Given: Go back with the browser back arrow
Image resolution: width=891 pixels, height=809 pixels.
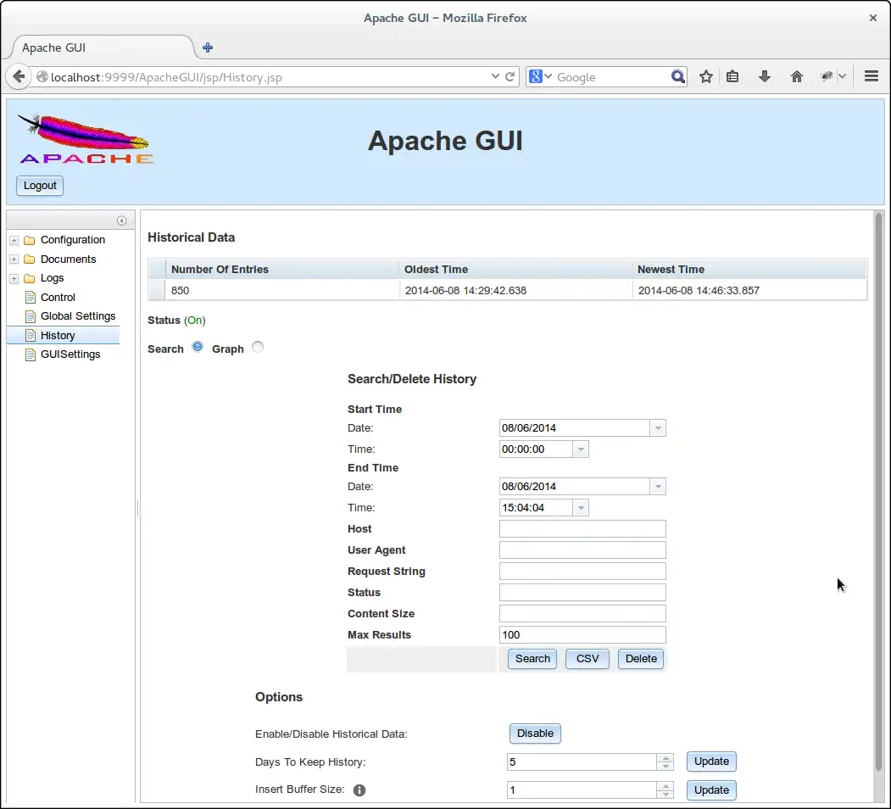Looking at the screenshot, I should click(x=19, y=77).
